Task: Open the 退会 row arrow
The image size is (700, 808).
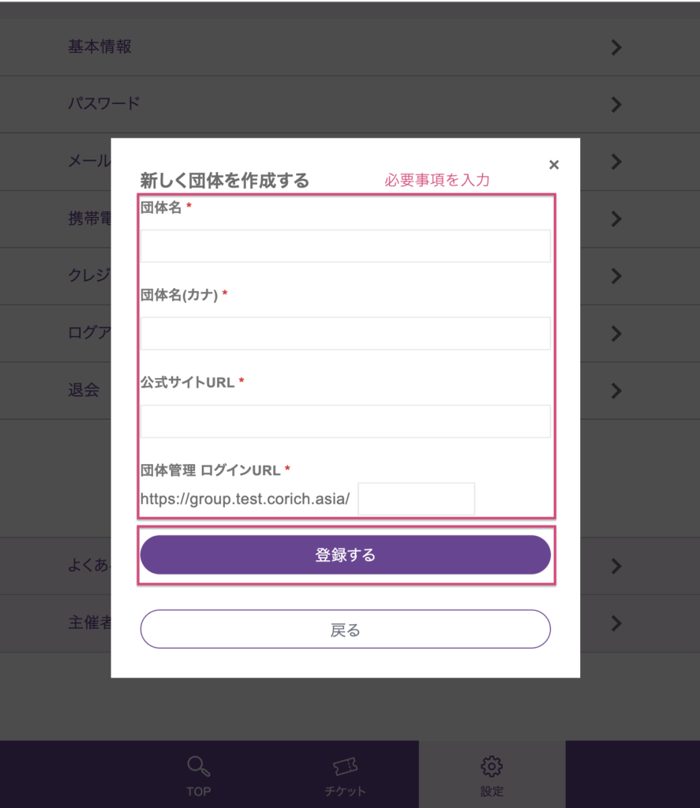Action: (616, 391)
